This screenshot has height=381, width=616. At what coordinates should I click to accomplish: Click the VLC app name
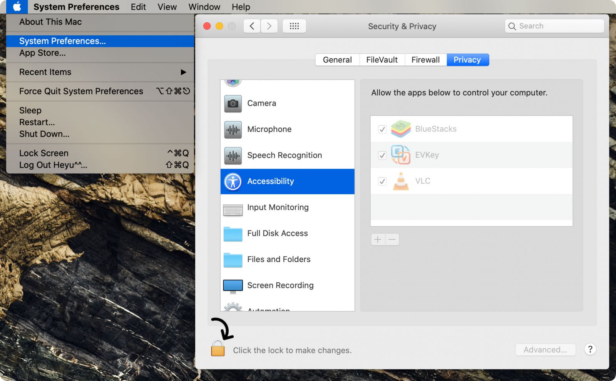pos(423,181)
